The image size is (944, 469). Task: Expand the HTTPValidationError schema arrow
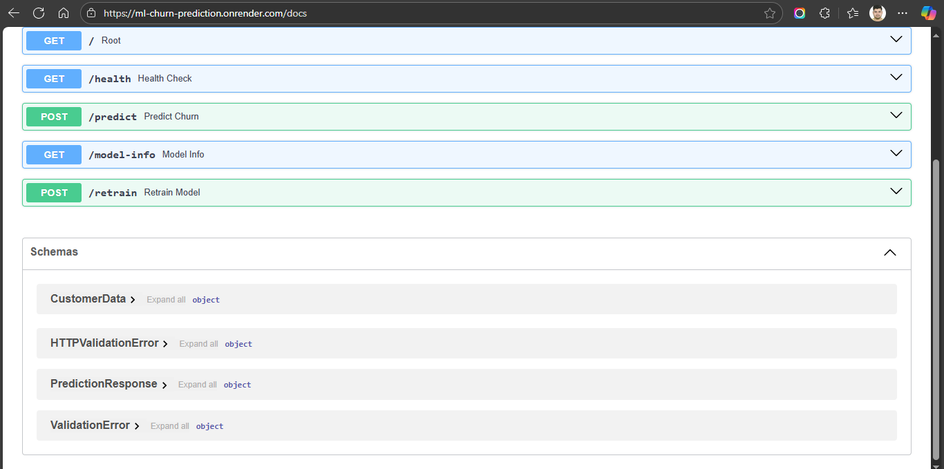pos(165,344)
